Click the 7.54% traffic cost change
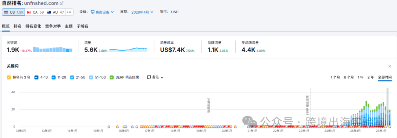Image resolution: width=397 pixels, height=138 pixels. click(190, 51)
